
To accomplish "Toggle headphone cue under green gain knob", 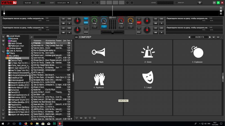I will (94, 27).
